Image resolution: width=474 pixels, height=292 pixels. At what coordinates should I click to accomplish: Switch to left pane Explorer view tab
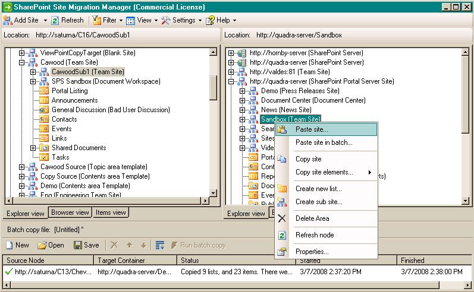click(x=26, y=213)
